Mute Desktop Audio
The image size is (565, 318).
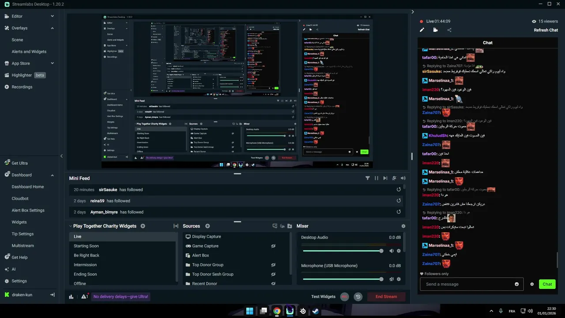point(391,251)
